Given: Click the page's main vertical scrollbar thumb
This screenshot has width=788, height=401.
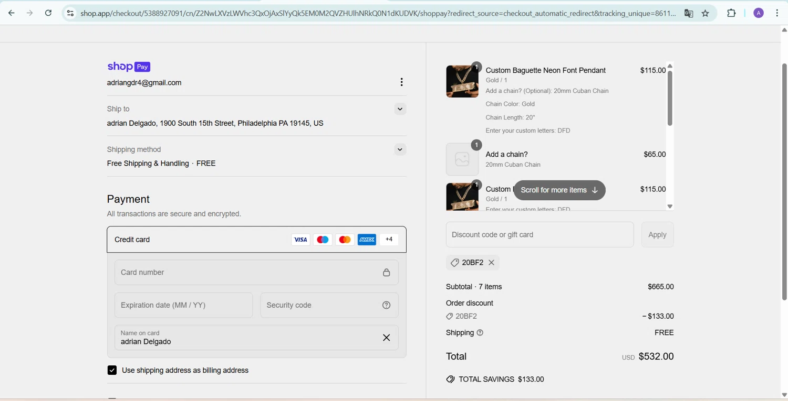Looking at the screenshot, I should (x=784, y=182).
